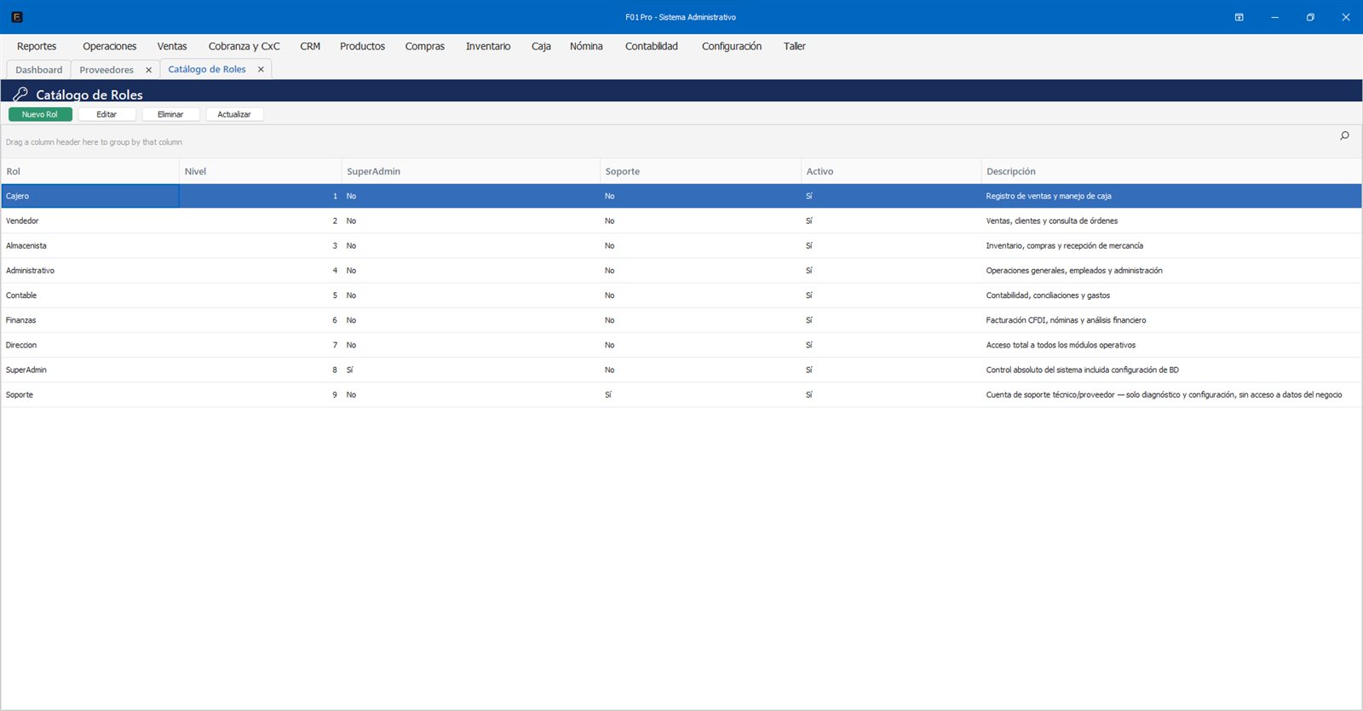Click the Actualizar button
The image size is (1363, 711).
234,114
